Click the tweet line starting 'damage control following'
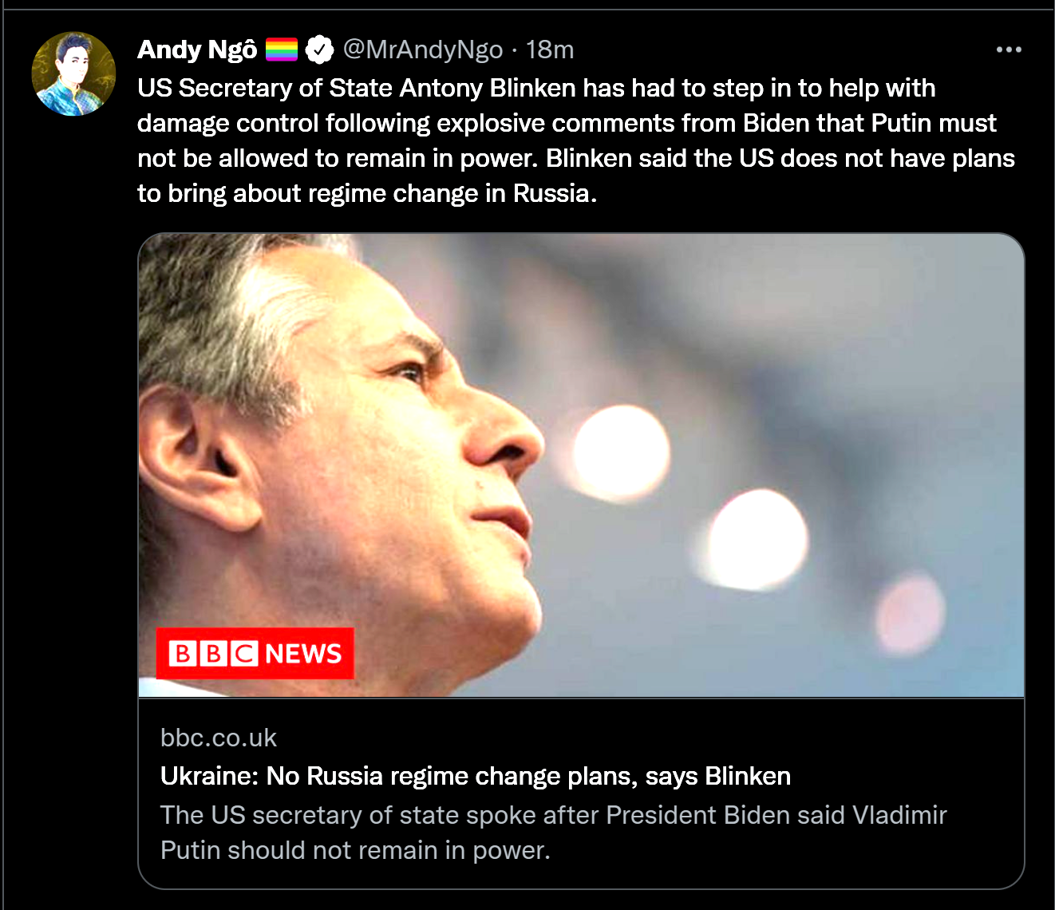 point(567,123)
